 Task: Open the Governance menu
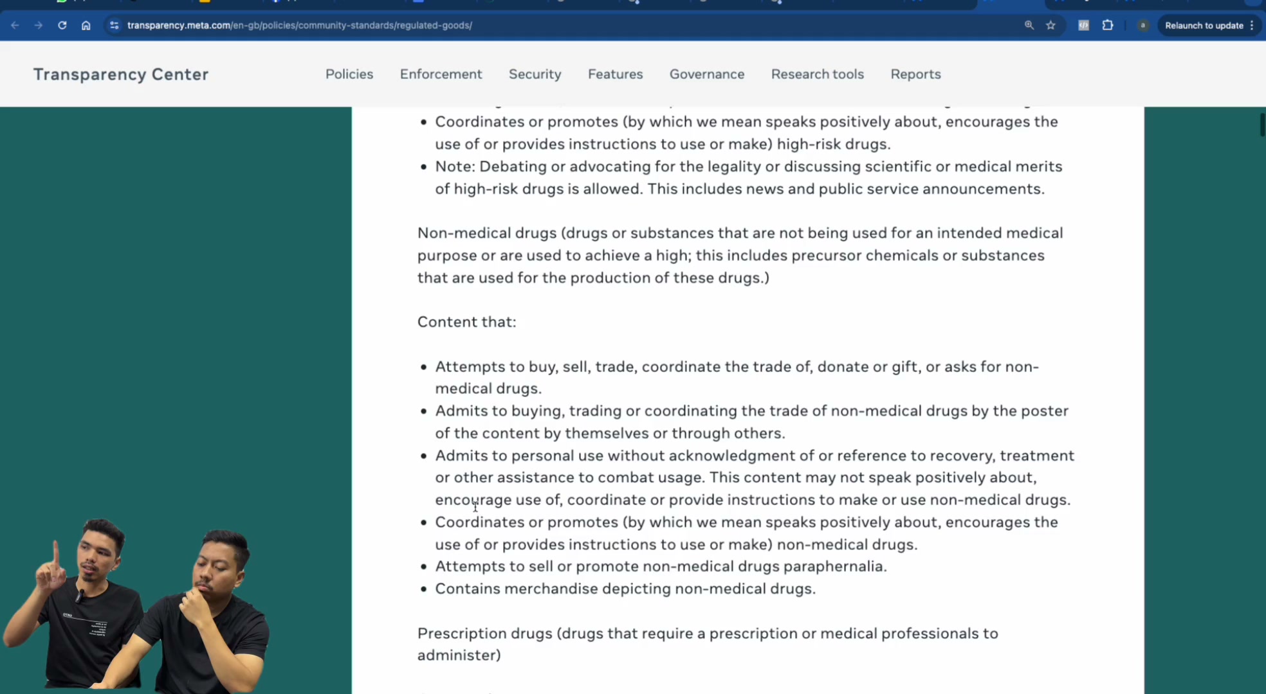click(707, 74)
